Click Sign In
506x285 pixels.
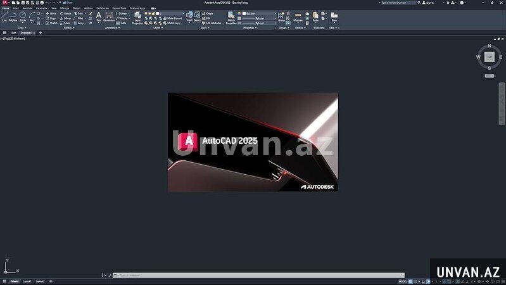click(x=428, y=3)
